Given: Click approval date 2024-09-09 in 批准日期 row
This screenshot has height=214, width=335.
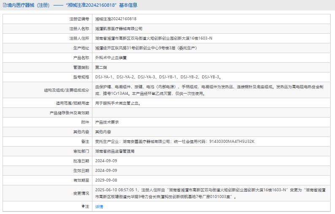Looking at the screenshot, I should tap(106, 161).
